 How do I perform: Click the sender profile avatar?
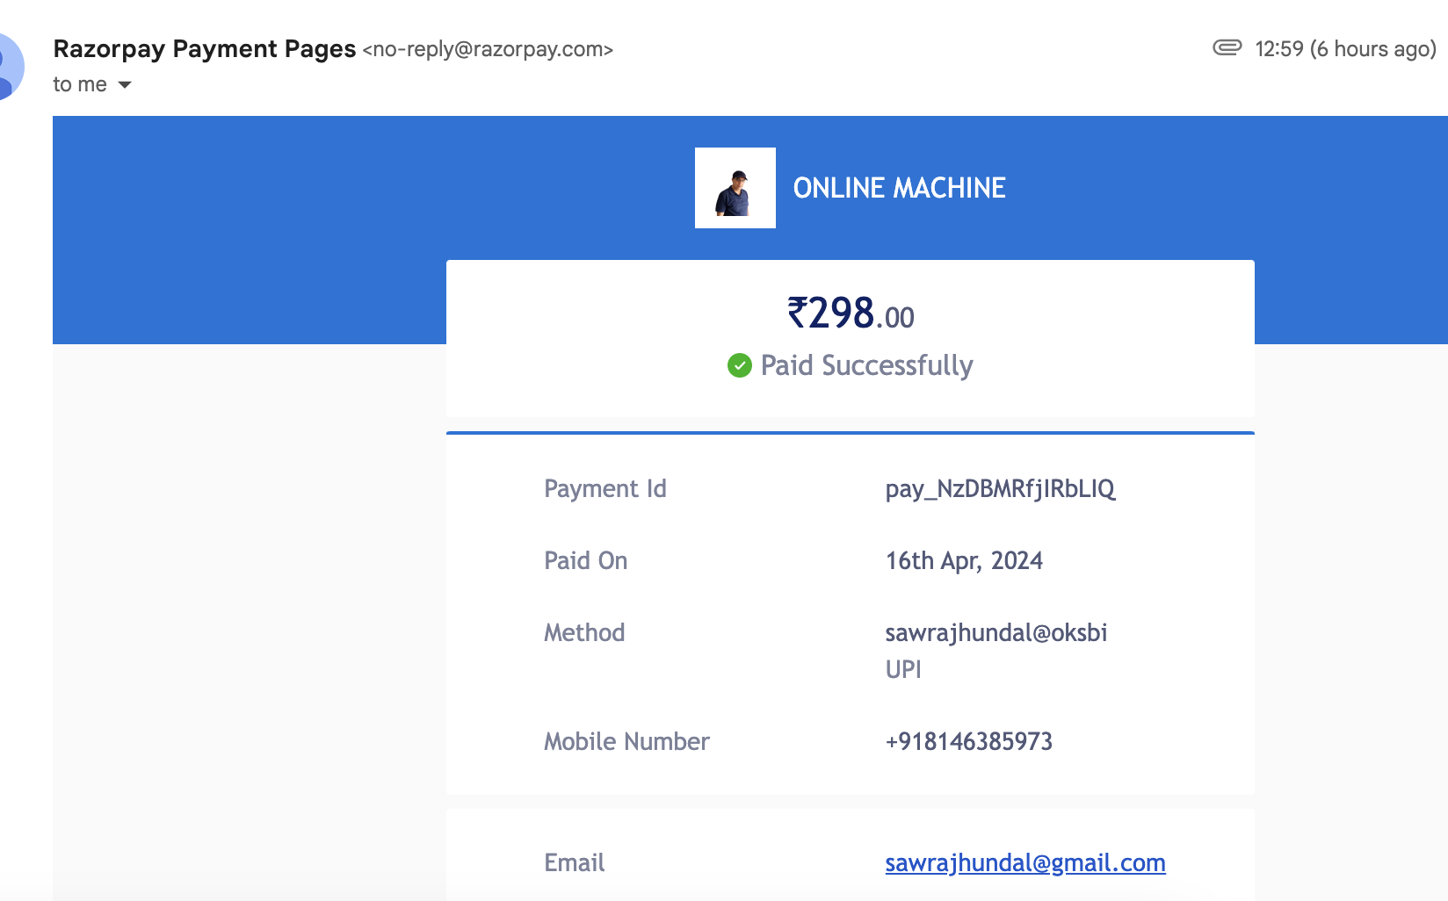9,67
